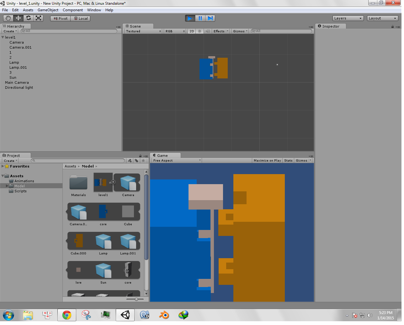This screenshot has width=404, height=325.
Task: Open Google Chrome from the taskbar
Action: [x=67, y=315]
